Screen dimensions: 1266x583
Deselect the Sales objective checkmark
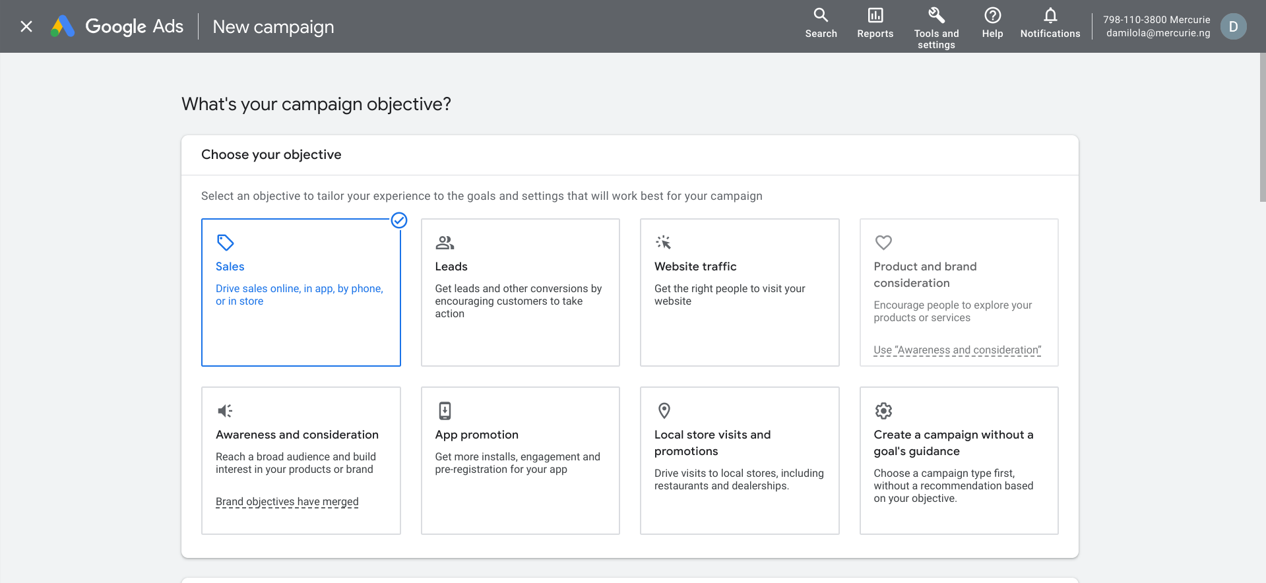tap(399, 220)
